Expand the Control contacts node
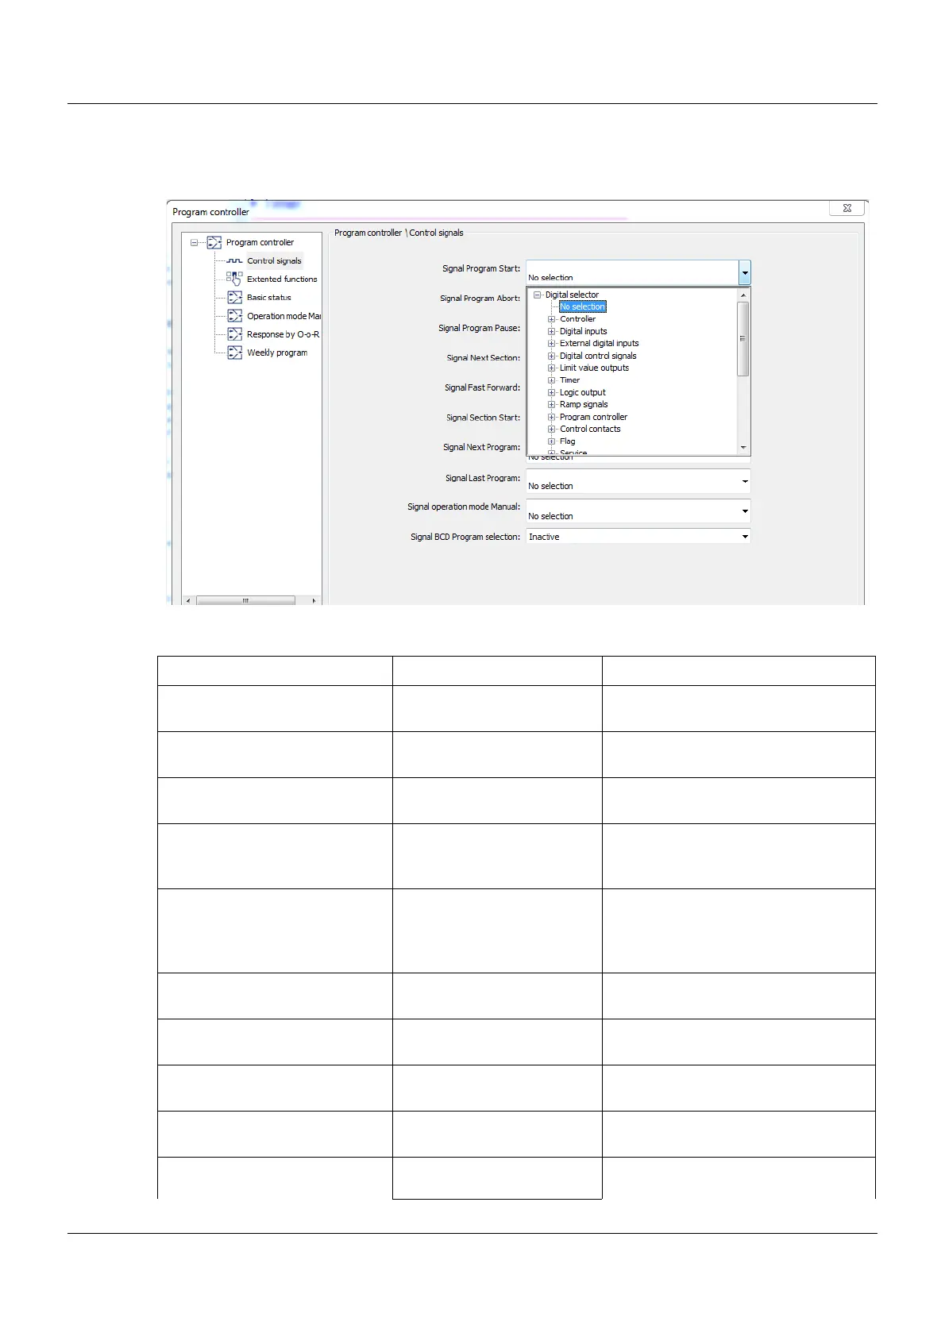 point(552,429)
